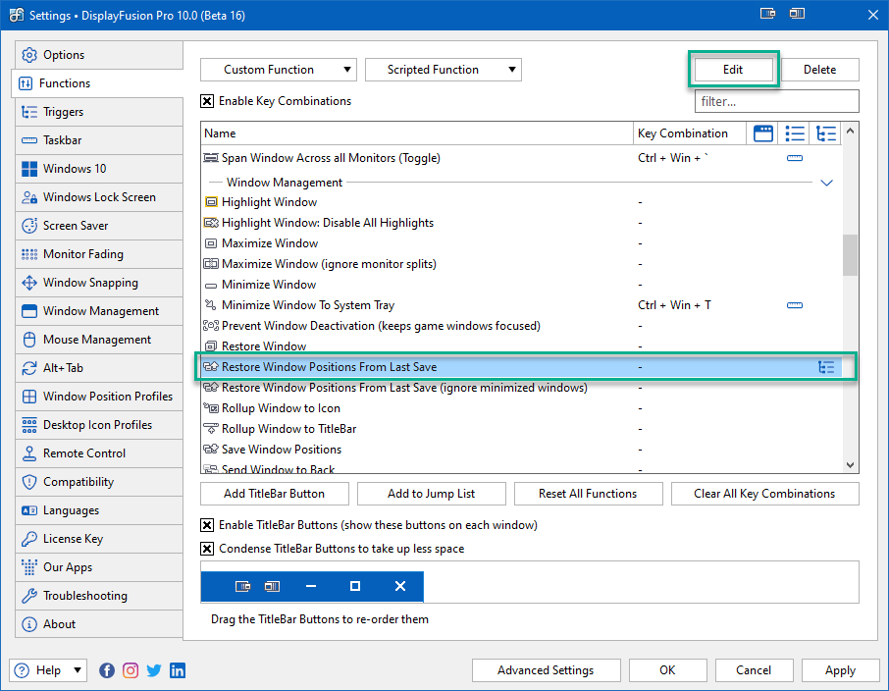Select Rollup Window to TitleBar row

[x=522, y=429]
